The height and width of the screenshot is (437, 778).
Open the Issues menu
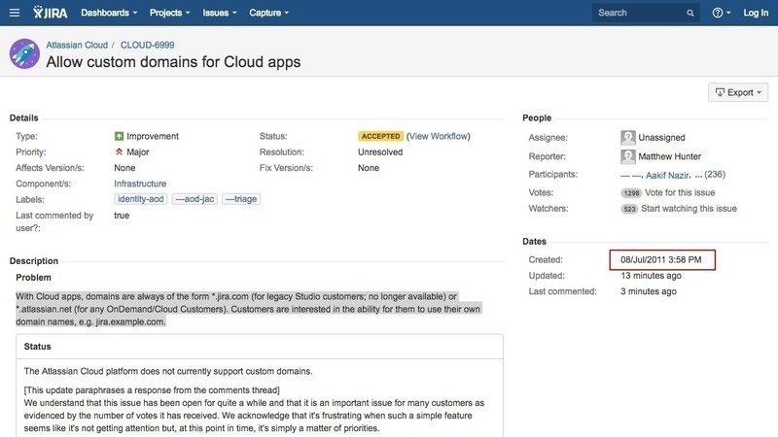click(x=221, y=14)
